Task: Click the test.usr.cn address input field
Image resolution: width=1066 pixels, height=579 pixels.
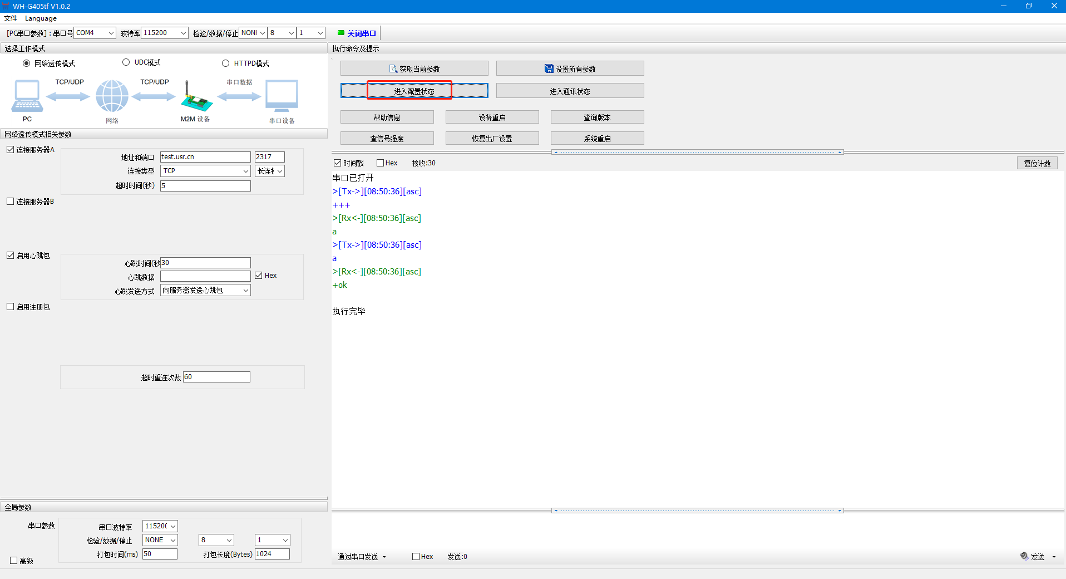Action: [205, 157]
